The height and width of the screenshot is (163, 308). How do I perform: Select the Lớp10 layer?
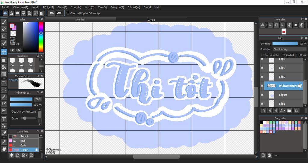pyautogui.click(x=282, y=95)
